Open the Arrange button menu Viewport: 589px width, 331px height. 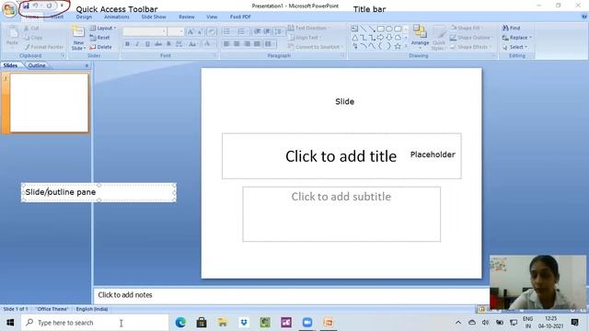[x=420, y=37]
